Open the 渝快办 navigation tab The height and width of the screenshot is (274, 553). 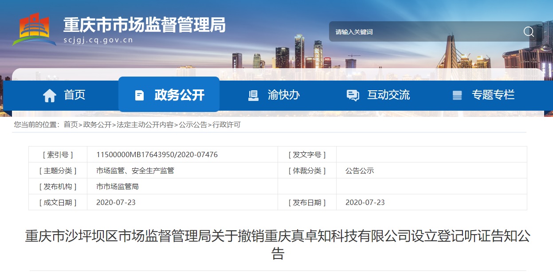[x=274, y=95]
